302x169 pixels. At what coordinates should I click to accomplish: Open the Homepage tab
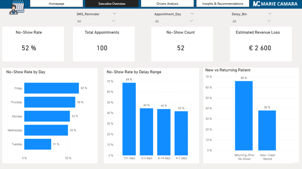[56, 4]
